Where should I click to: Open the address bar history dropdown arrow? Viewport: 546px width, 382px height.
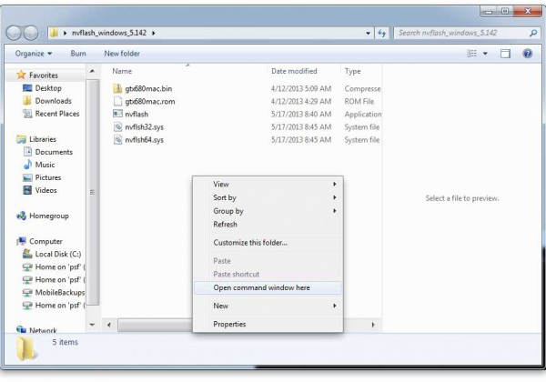tap(368, 33)
